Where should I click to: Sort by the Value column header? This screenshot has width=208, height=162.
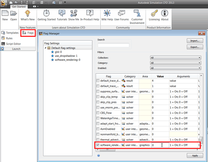coord(160,76)
